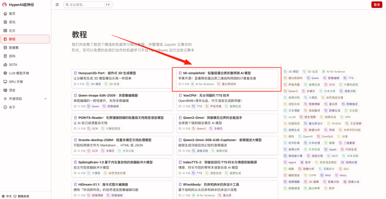Open the 中文 language selector
Screen dimensions: 386x199
tap(7, 196)
